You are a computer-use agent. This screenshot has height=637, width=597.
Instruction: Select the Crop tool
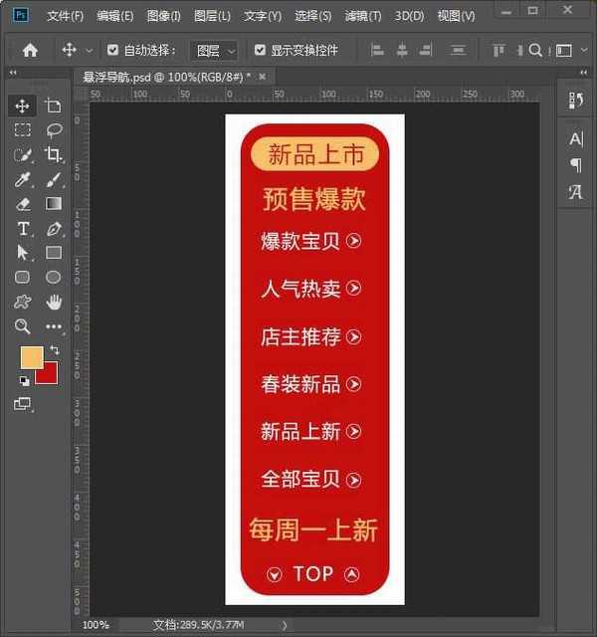(54, 154)
